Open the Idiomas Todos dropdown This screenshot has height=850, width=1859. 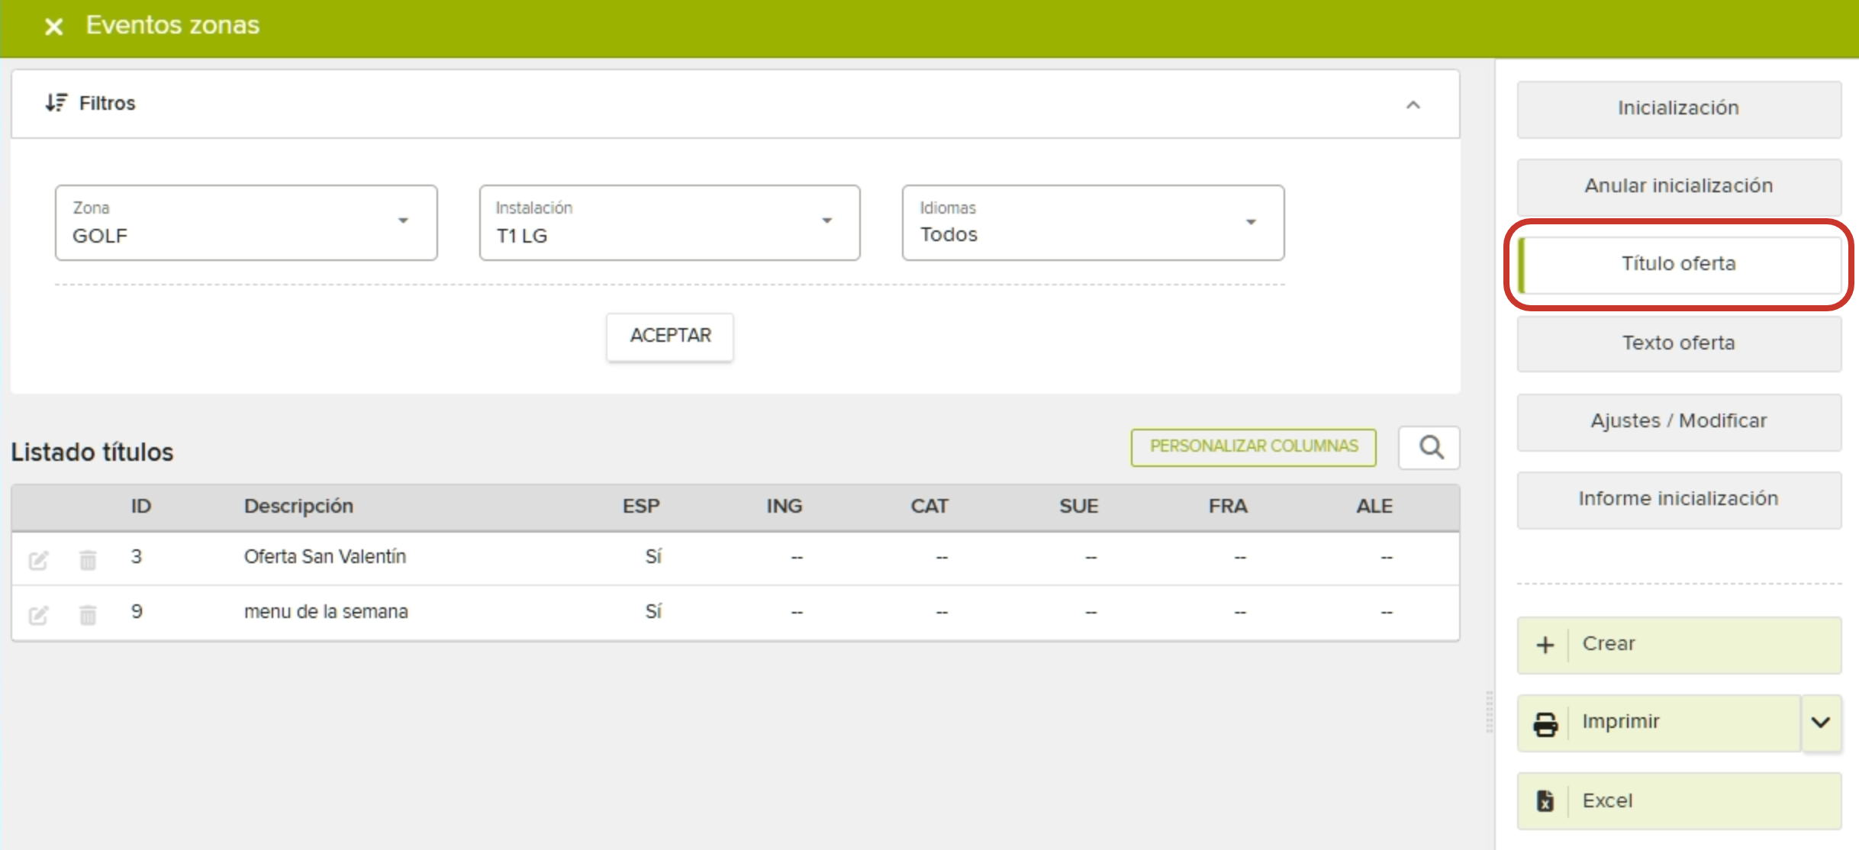coord(1093,223)
